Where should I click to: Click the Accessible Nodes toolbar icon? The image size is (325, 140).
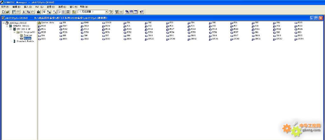[x=13, y=12]
